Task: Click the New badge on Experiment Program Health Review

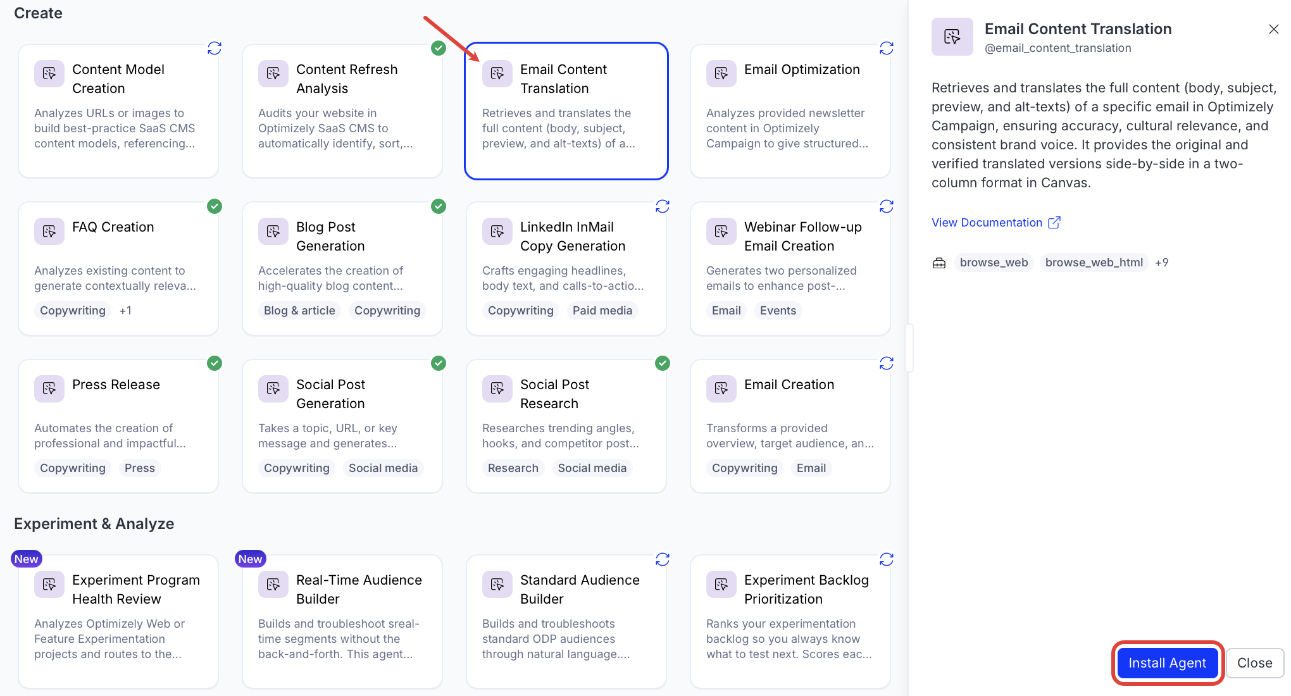Action: coord(27,559)
